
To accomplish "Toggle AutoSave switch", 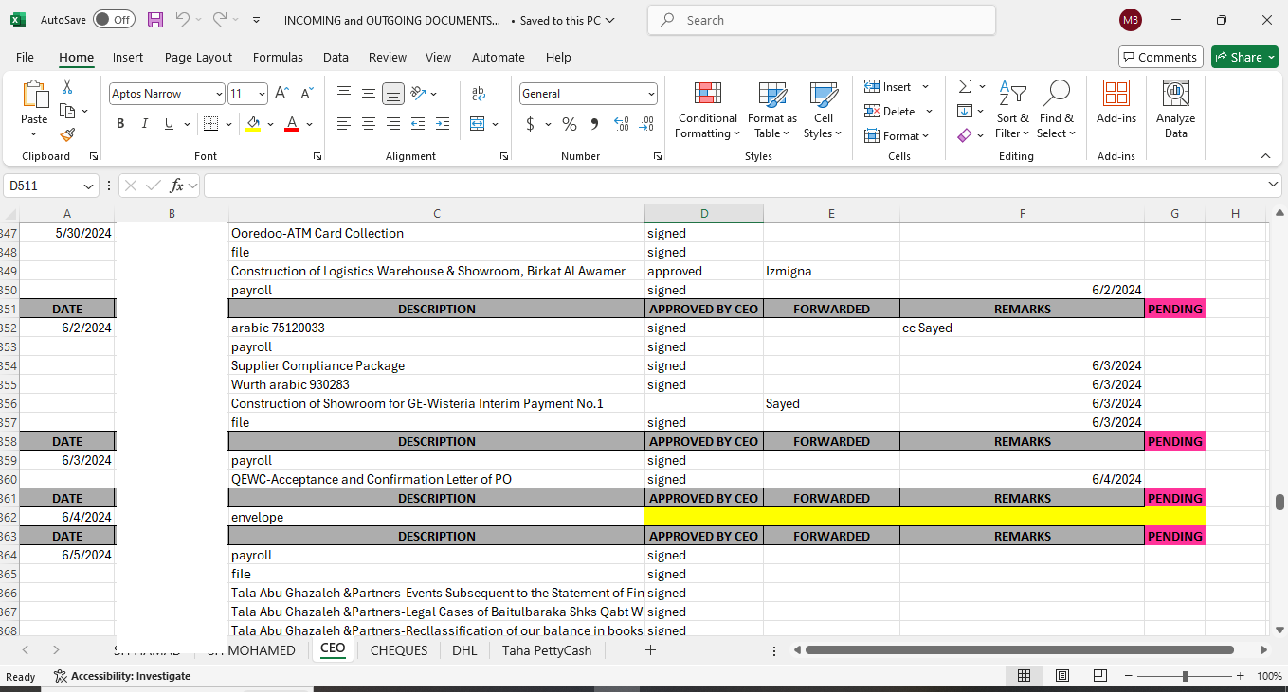I will coord(114,19).
